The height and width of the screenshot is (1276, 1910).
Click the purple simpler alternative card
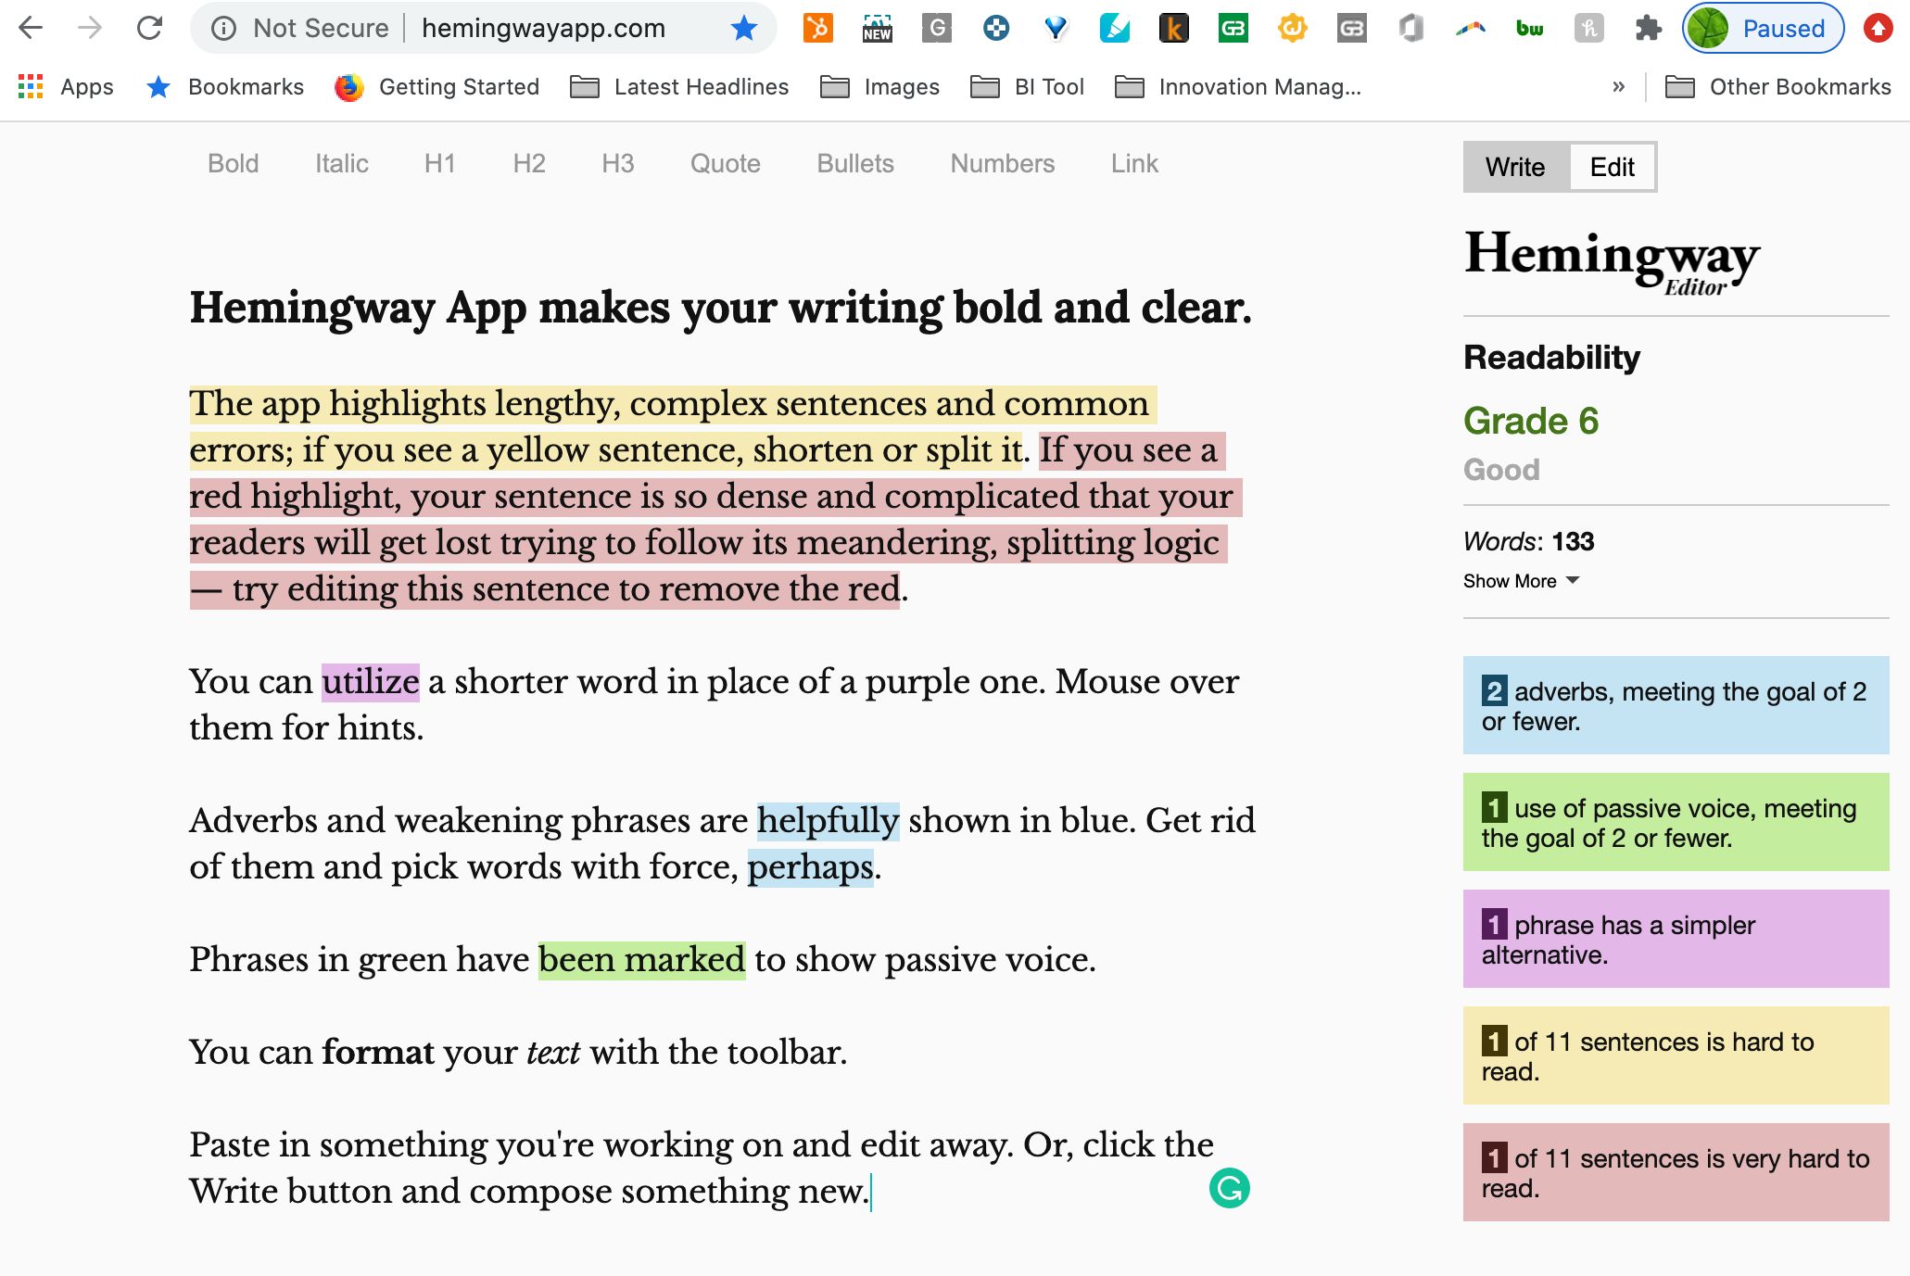pos(1676,939)
